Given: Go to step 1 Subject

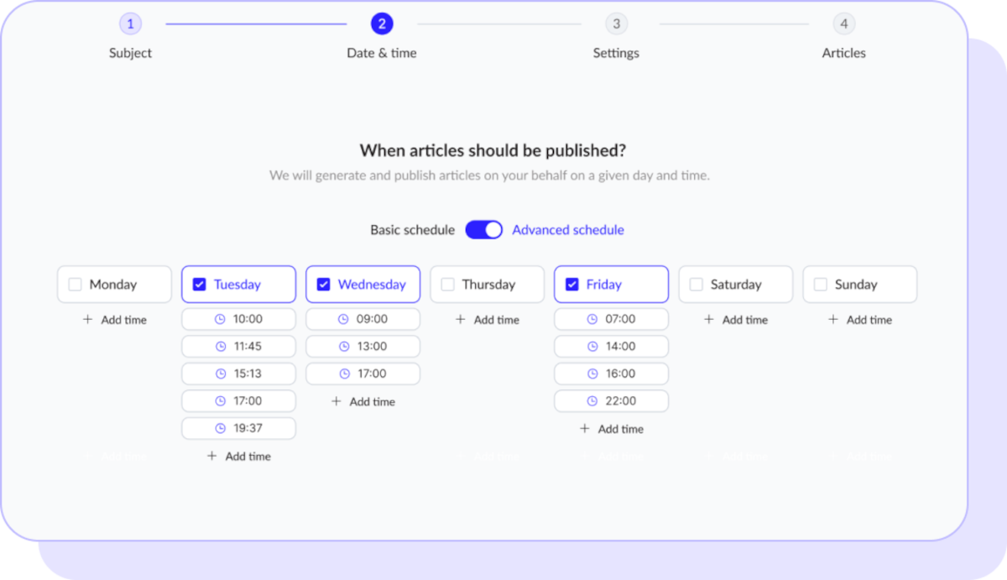Looking at the screenshot, I should tap(130, 24).
